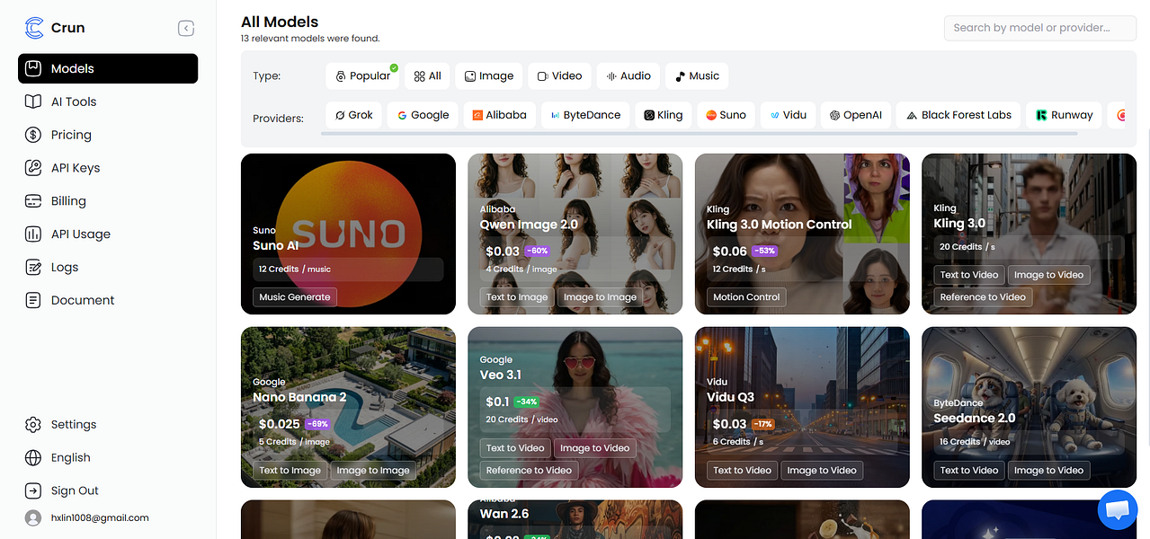Click Image to Video on Veo 3.1
The height and width of the screenshot is (539, 1150).
click(x=594, y=447)
